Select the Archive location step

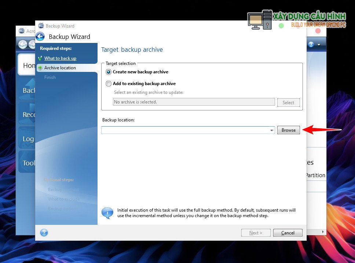tap(60, 68)
